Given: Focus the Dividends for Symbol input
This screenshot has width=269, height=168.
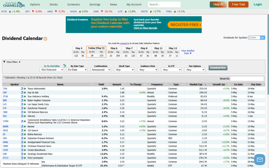Looking at the screenshot, I should (254, 37).
